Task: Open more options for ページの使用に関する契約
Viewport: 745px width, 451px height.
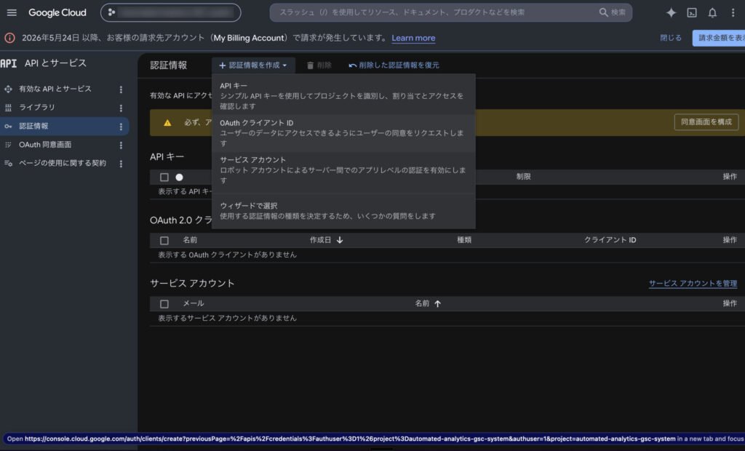Action: click(x=121, y=164)
